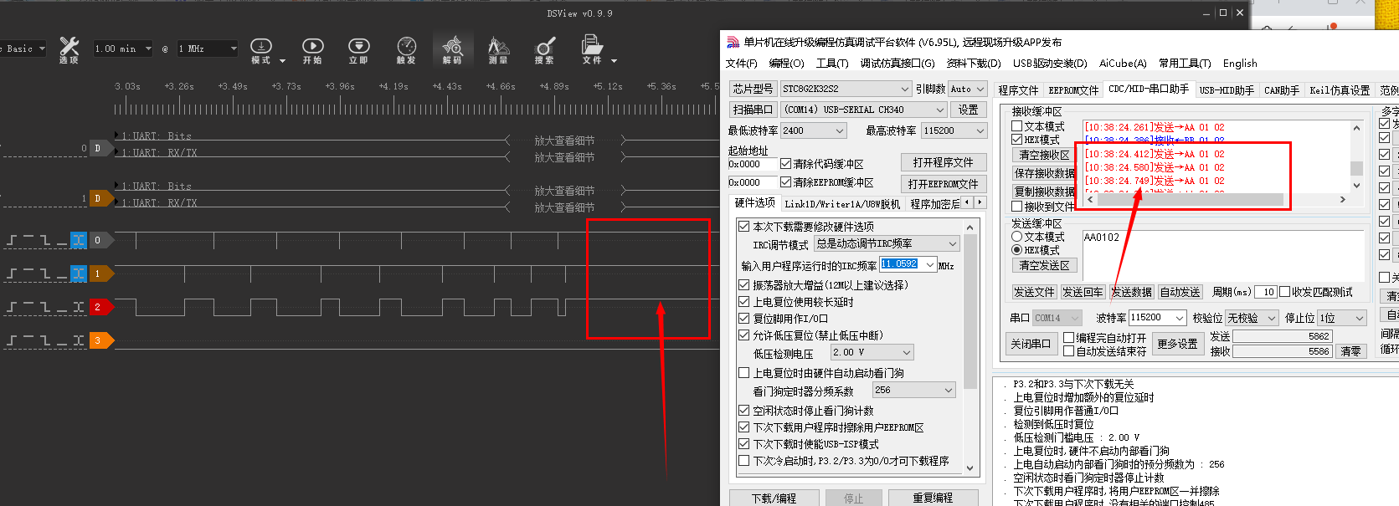Select rising edge trigger for channel 0
Viewport: 1399px width, 506px height.
pyautogui.click(x=13, y=241)
